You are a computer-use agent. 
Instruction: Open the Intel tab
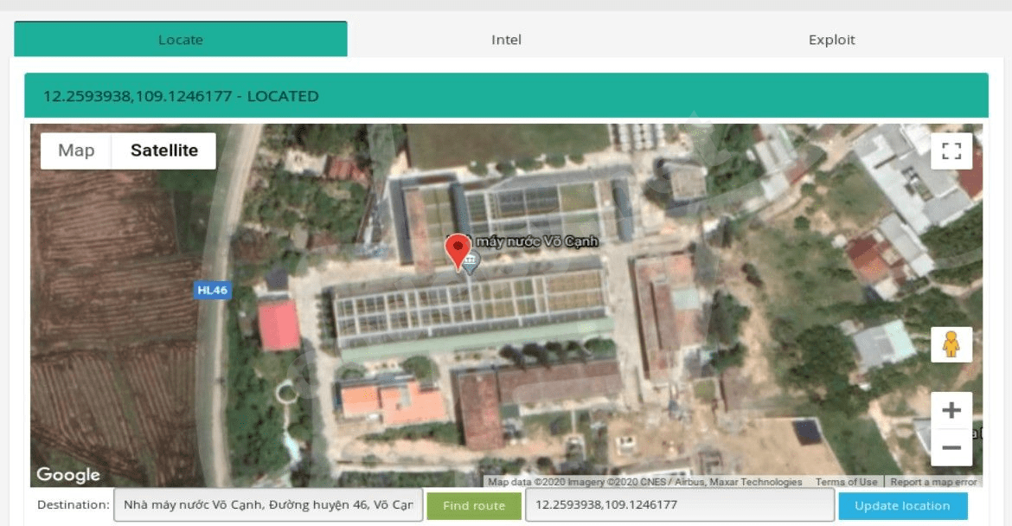[x=506, y=40]
